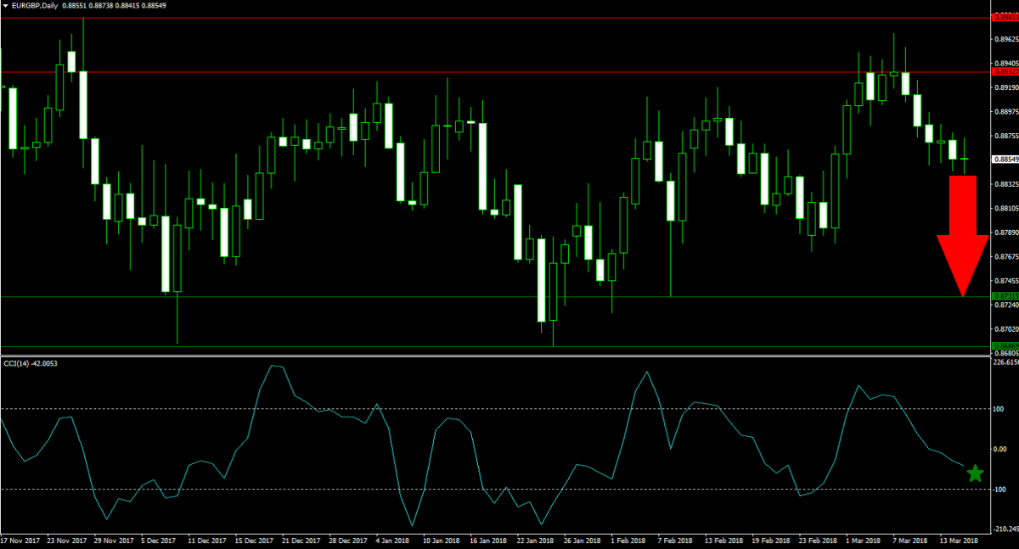This screenshot has width=1019, height=549.
Task: Click the 13 Mar 2018 date label
Action: point(959,540)
